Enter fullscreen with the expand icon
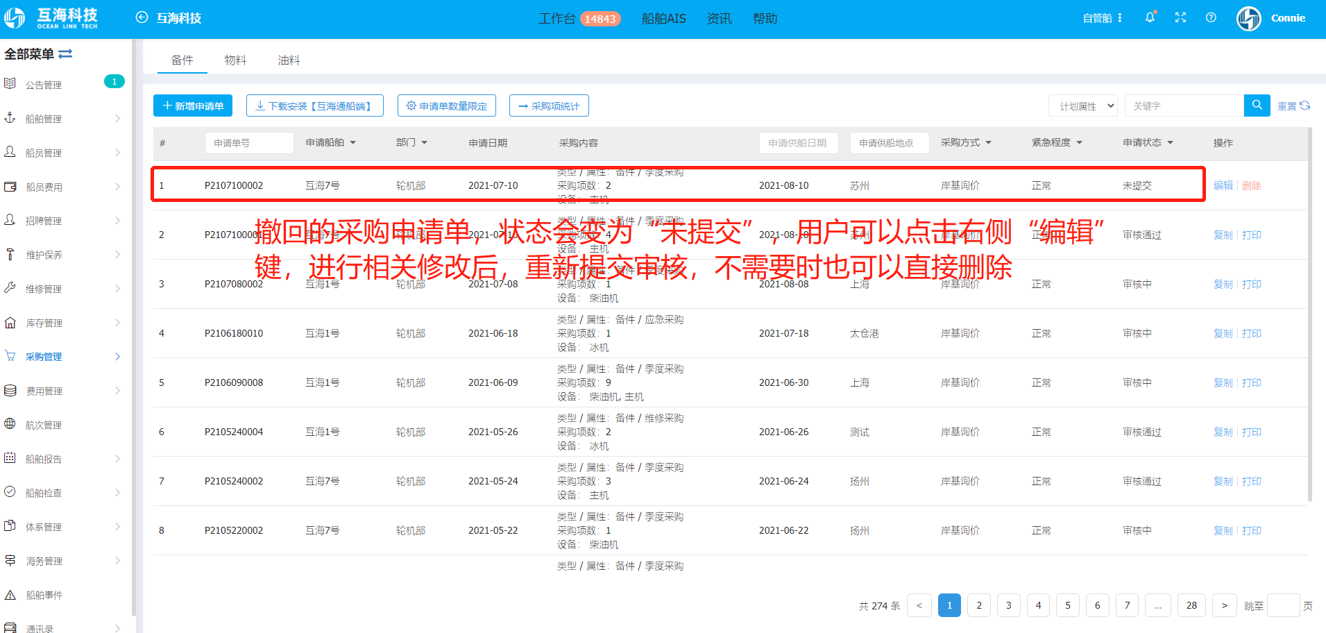This screenshot has height=633, width=1326. [1180, 17]
